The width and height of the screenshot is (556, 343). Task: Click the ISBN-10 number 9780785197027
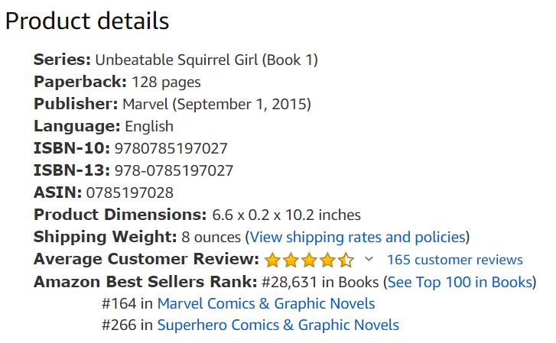(171, 148)
